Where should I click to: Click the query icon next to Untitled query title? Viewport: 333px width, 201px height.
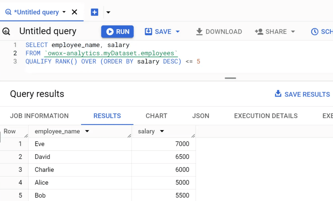tap(6, 31)
